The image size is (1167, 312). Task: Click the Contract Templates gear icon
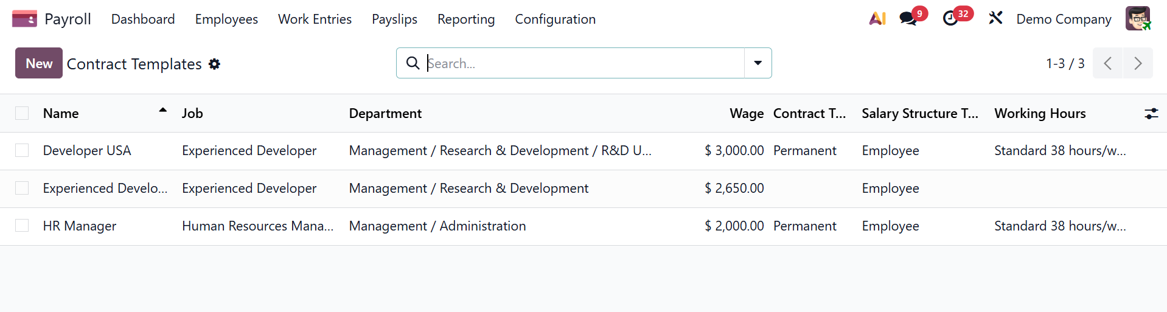[214, 64]
